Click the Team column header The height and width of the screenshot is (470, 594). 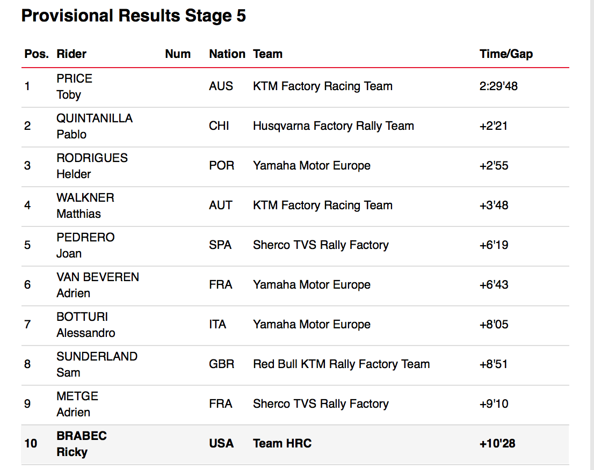pyautogui.click(x=267, y=54)
